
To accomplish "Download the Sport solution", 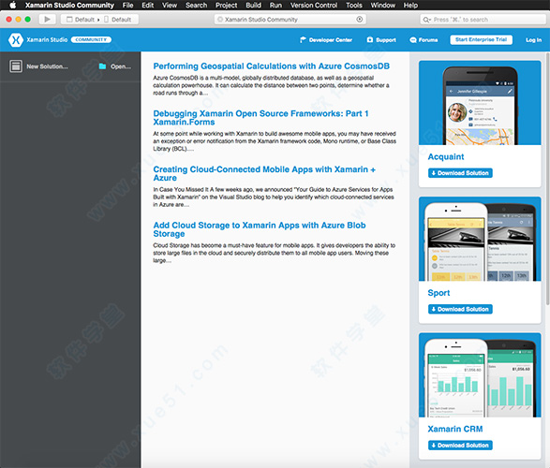I will (460, 309).
